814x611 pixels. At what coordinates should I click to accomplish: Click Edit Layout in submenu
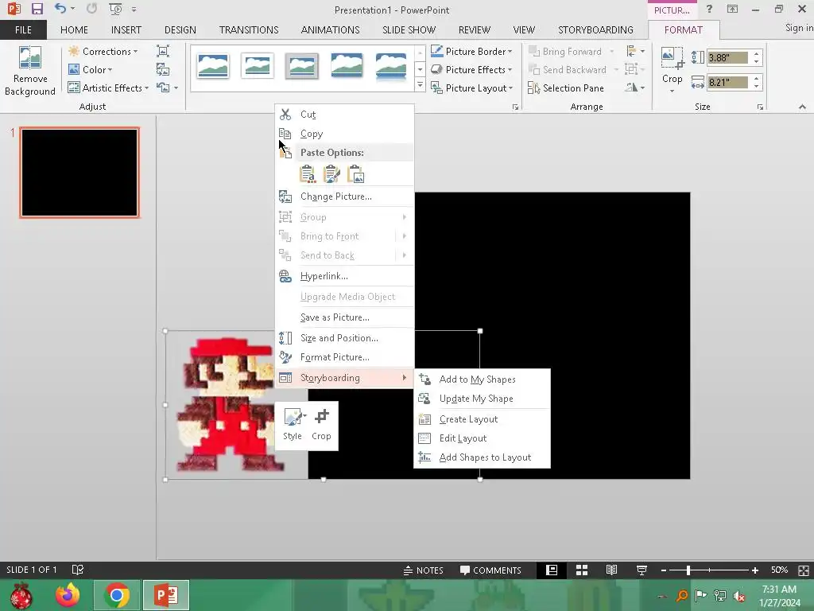coord(481,438)
